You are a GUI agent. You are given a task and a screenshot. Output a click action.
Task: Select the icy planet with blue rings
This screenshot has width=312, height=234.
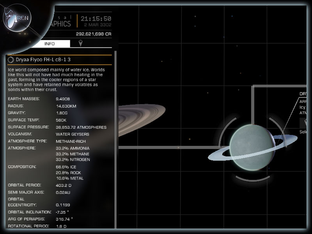252,147
